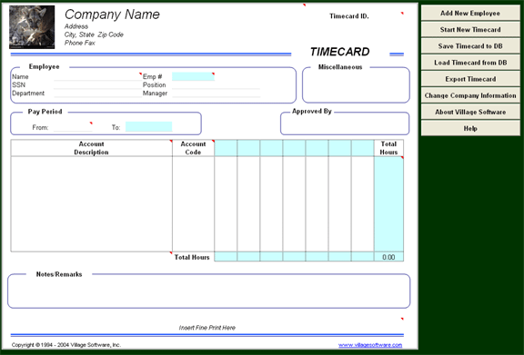Image resolution: width=524 pixels, height=355 pixels.
Task: Save Timecard to DB
Action: tap(470, 46)
